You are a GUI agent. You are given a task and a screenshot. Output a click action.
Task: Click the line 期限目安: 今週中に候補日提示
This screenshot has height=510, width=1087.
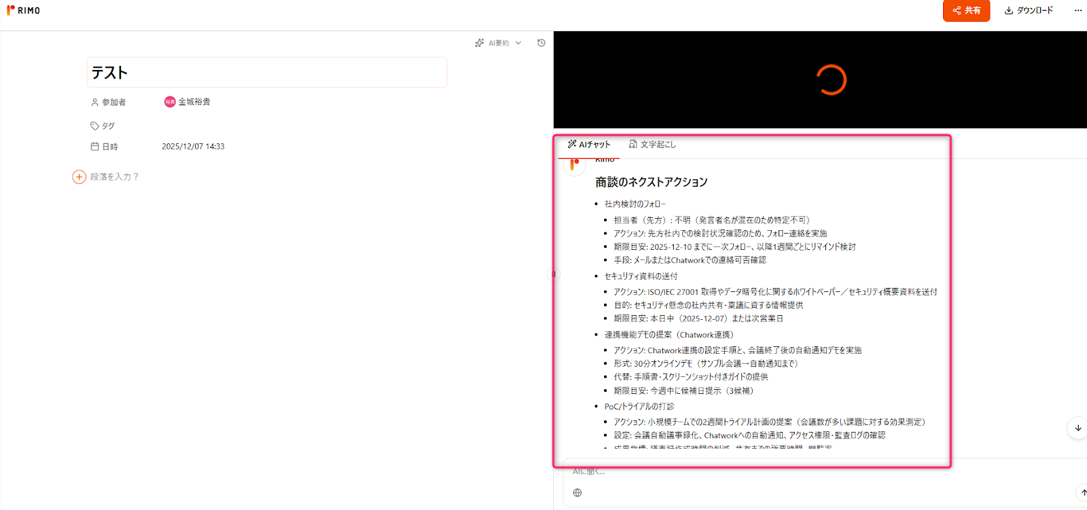coord(683,391)
